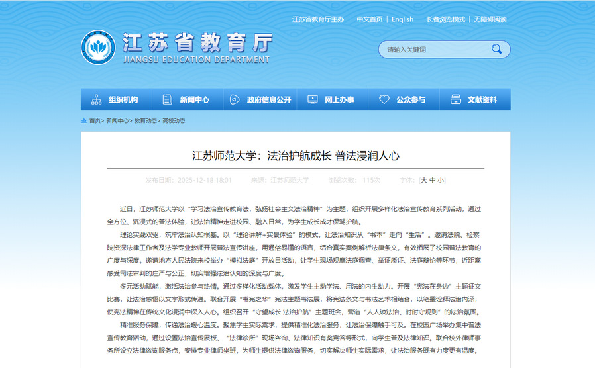Open 新闻中心 in the breadcrumb trail
Viewport: 595px width, 368px height.
point(117,121)
